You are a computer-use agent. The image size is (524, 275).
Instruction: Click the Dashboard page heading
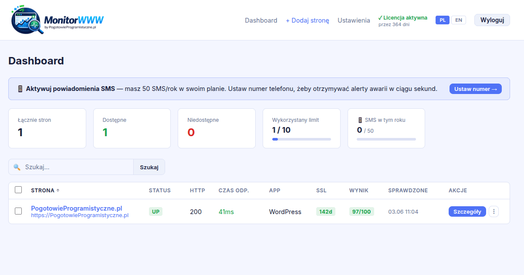coord(36,61)
